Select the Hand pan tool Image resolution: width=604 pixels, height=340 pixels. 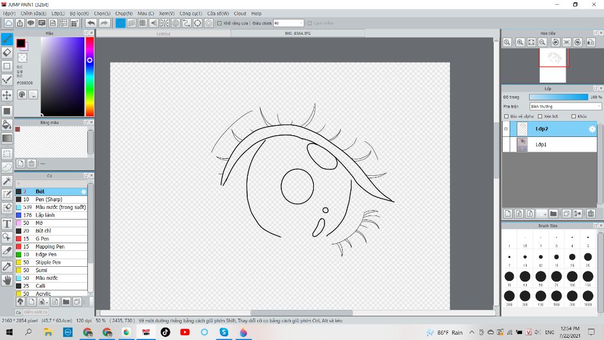pos(7,280)
